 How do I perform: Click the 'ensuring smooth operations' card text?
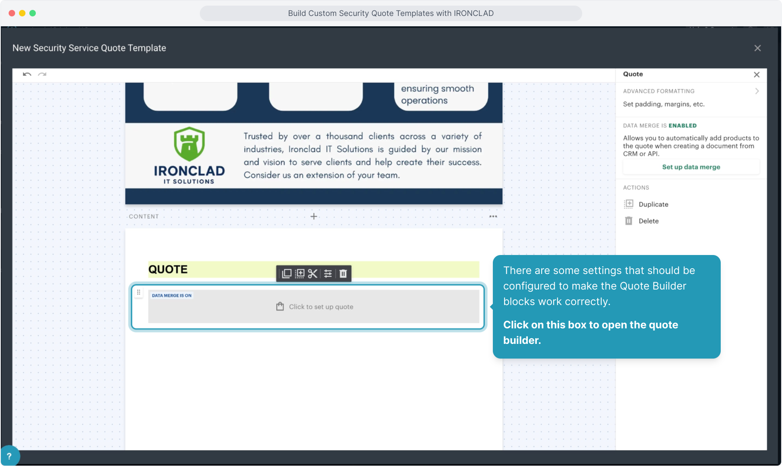pyautogui.click(x=438, y=94)
